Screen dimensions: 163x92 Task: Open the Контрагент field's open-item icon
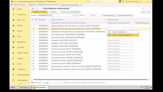point(78,15)
